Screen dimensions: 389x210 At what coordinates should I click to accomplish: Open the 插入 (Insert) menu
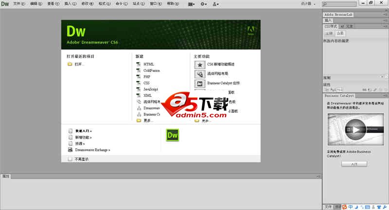[71, 4]
